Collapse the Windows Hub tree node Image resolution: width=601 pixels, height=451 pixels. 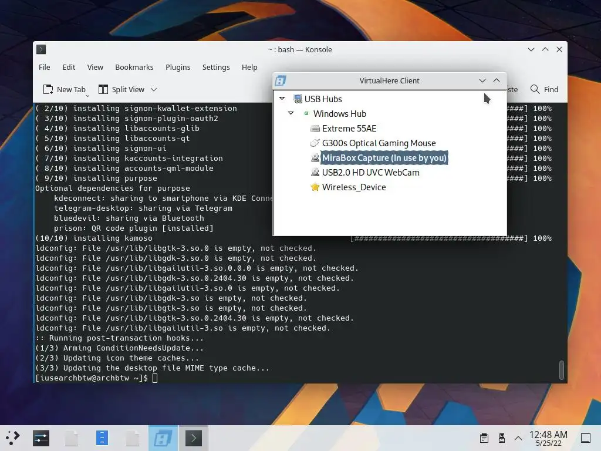click(291, 113)
